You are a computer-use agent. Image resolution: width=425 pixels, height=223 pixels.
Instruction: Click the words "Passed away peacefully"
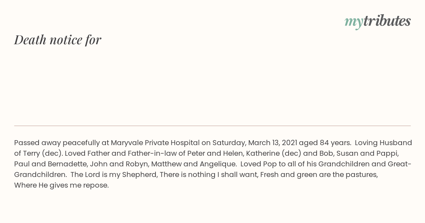[x=57, y=143]
